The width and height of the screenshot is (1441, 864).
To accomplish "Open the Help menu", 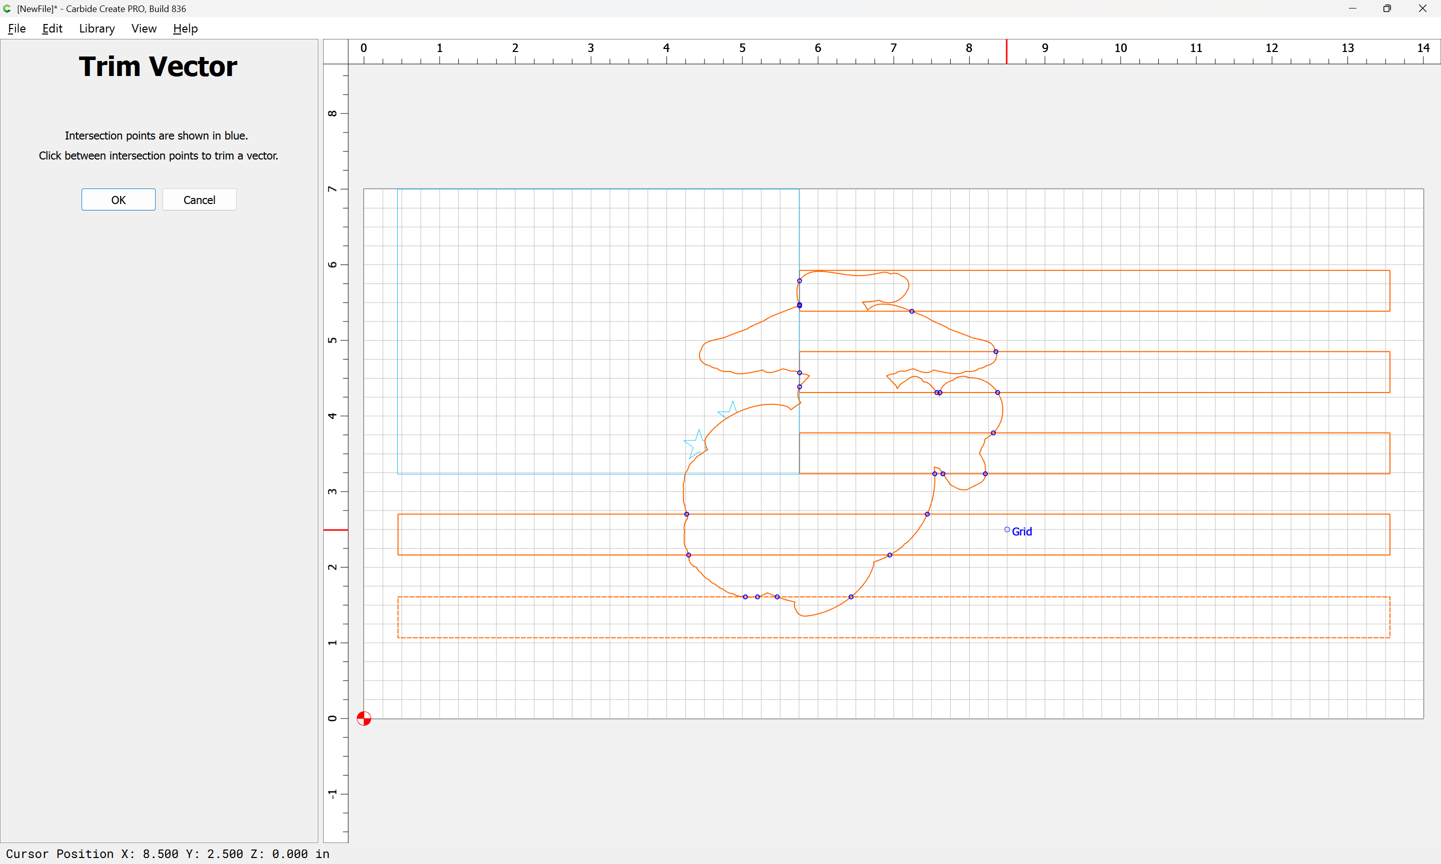I will coord(185,28).
